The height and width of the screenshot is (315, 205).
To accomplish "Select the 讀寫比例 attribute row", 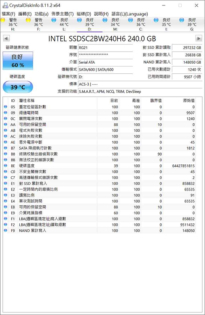I will (x=99, y=195).
